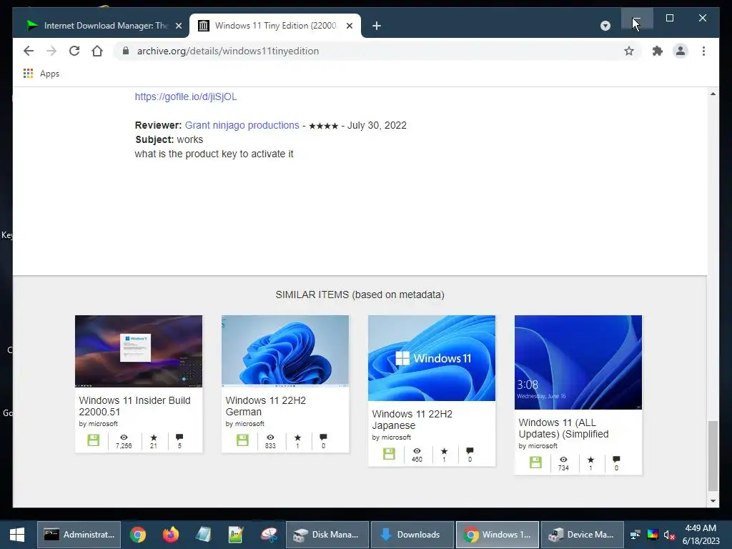Open reviewer Grant ninjago productions profile

[x=242, y=125]
